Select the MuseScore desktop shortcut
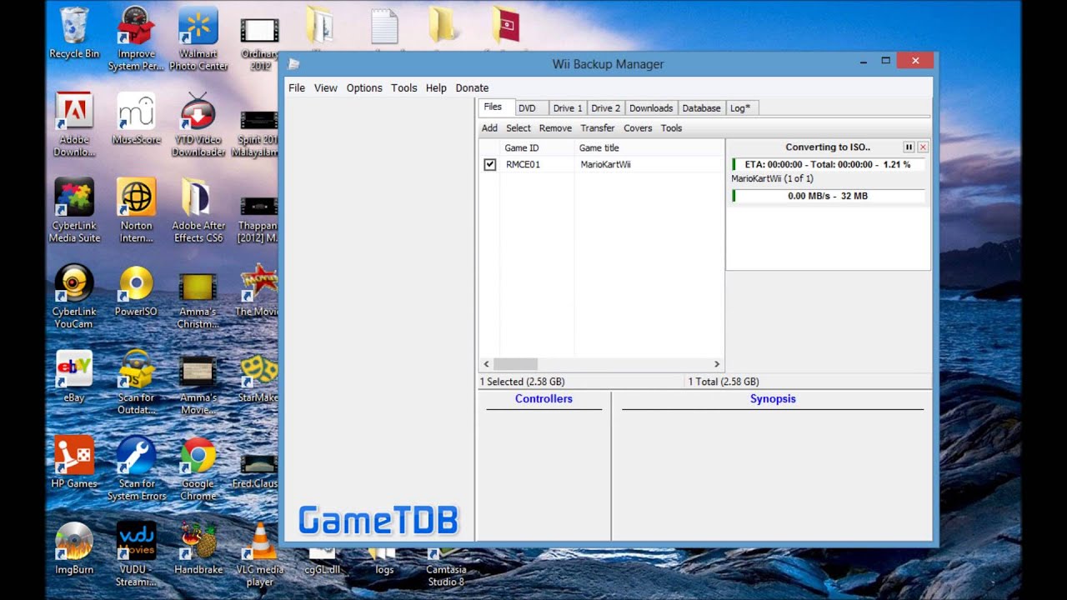1067x600 pixels. coord(136,118)
